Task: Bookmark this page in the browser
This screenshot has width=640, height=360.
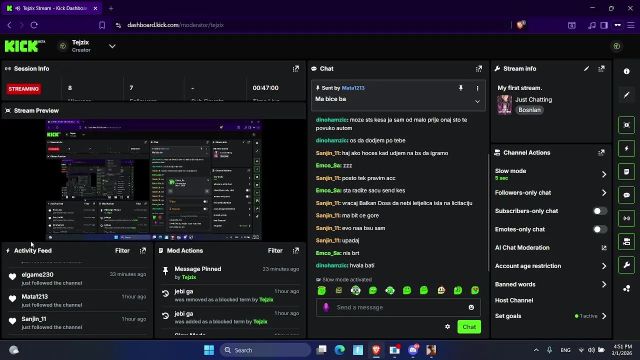Action: 102,25
